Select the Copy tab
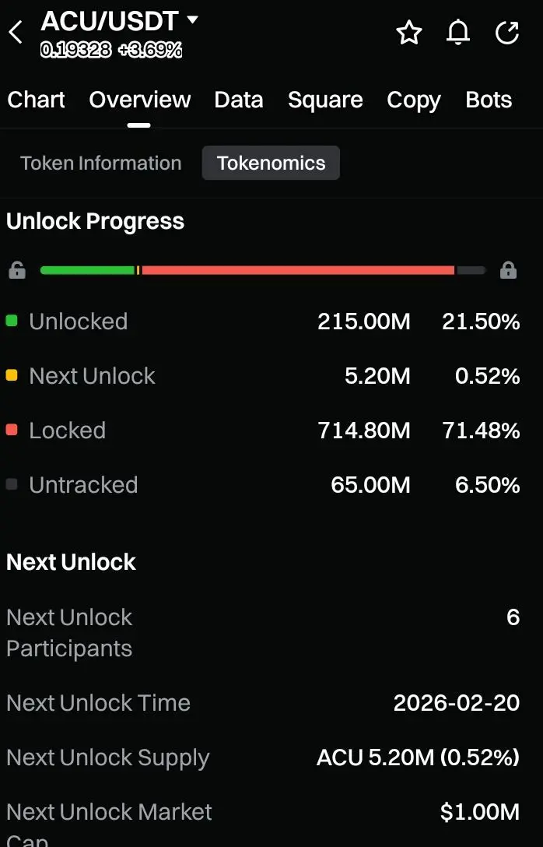This screenshot has width=543, height=847. coord(414,100)
